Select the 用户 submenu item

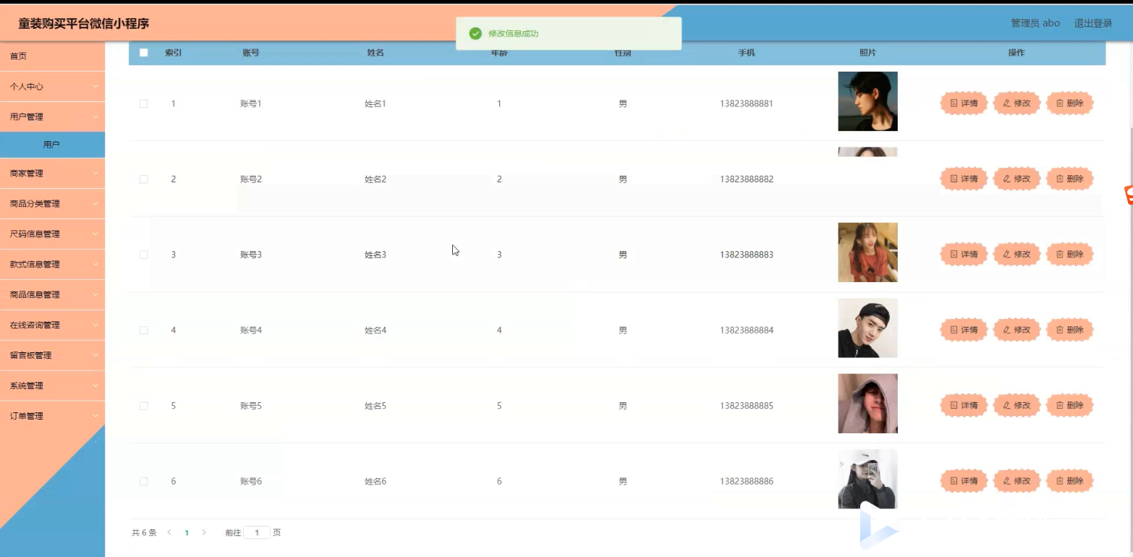(x=52, y=145)
